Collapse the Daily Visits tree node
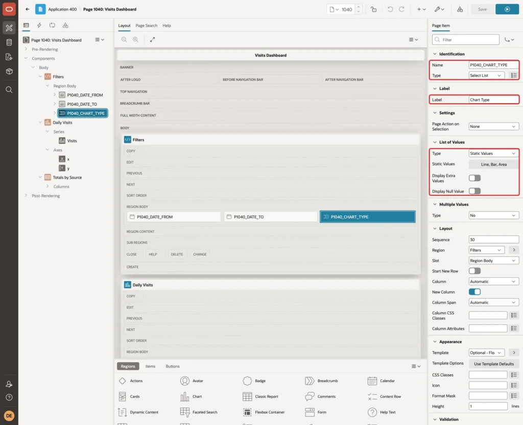 click(x=40, y=123)
